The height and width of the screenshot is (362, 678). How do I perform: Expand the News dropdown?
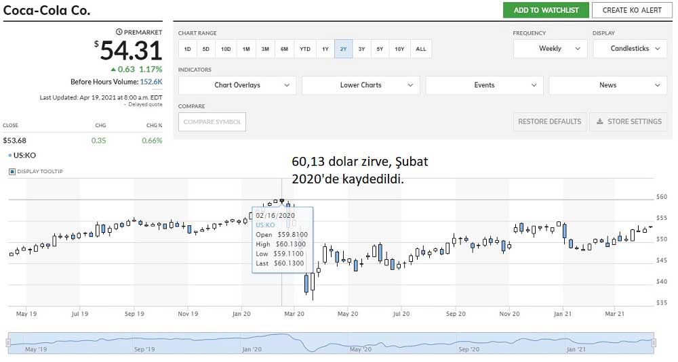pyautogui.click(x=608, y=85)
